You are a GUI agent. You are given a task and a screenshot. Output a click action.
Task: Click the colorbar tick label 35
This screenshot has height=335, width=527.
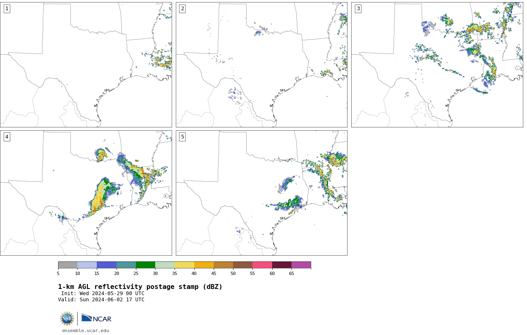point(175,273)
